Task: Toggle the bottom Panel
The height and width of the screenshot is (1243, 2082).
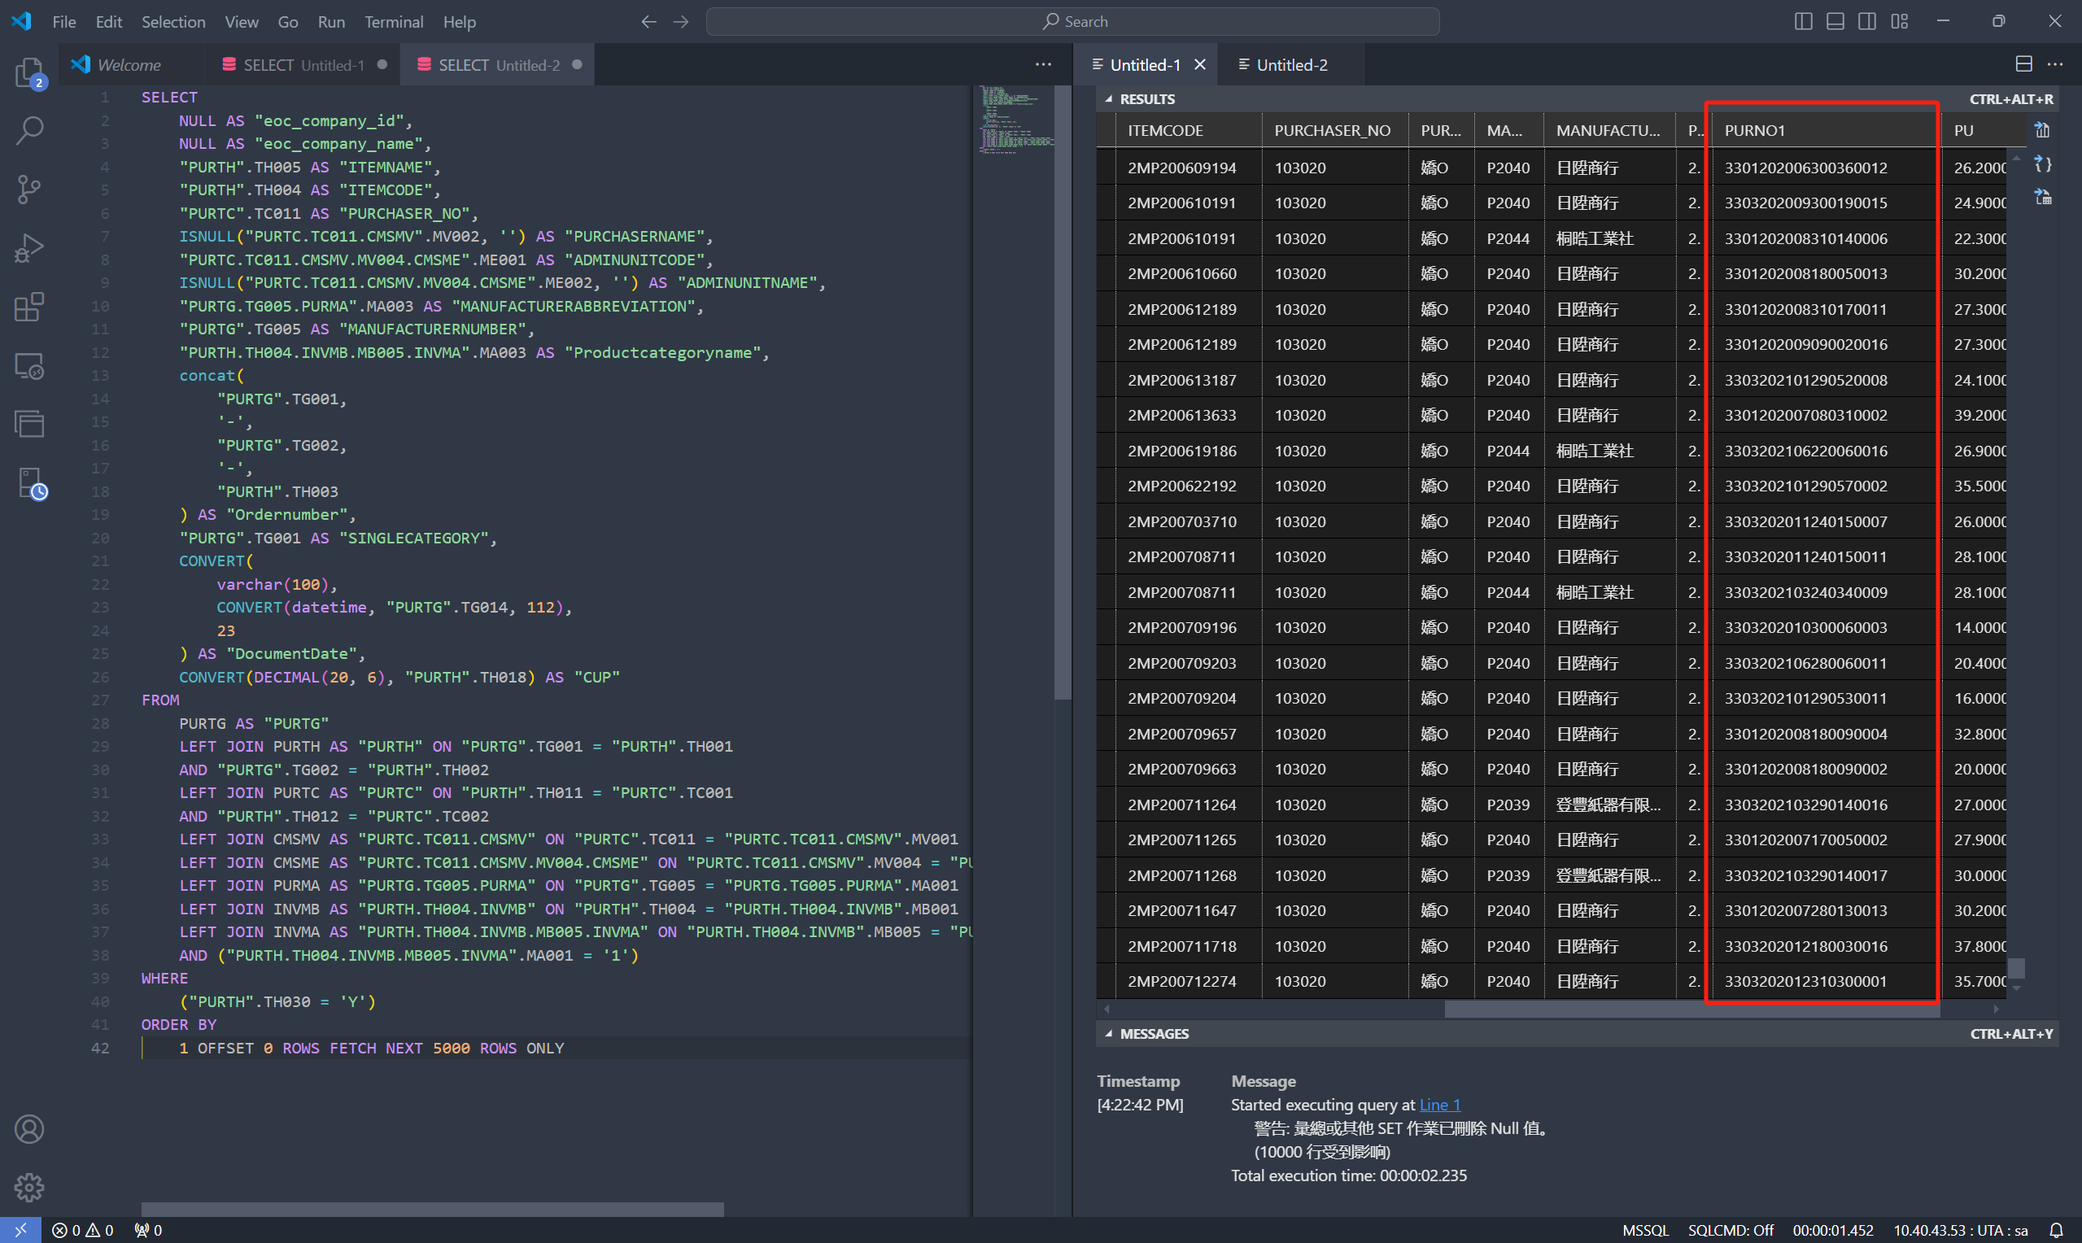Action: [x=1835, y=22]
